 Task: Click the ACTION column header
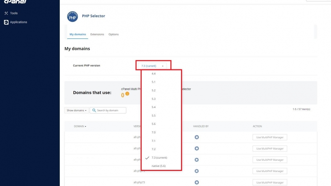click(x=257, y=126)
